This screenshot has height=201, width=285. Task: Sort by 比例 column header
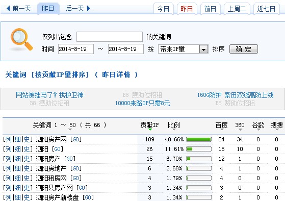tap(173, 125)
